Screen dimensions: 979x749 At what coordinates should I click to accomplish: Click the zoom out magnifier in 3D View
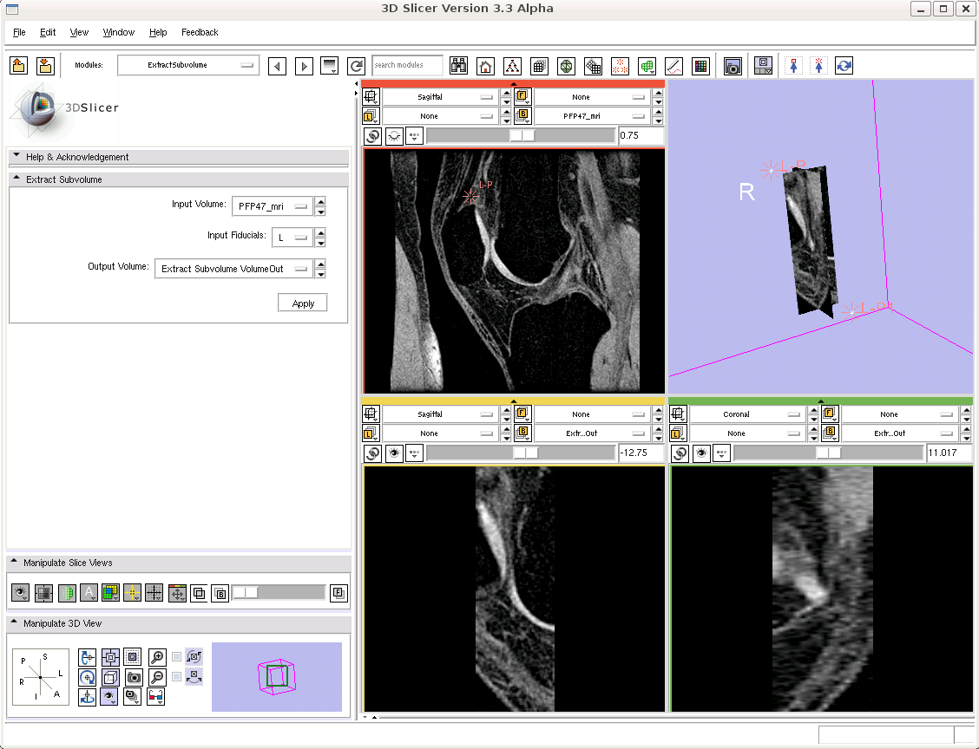click(x=157, y=676)
